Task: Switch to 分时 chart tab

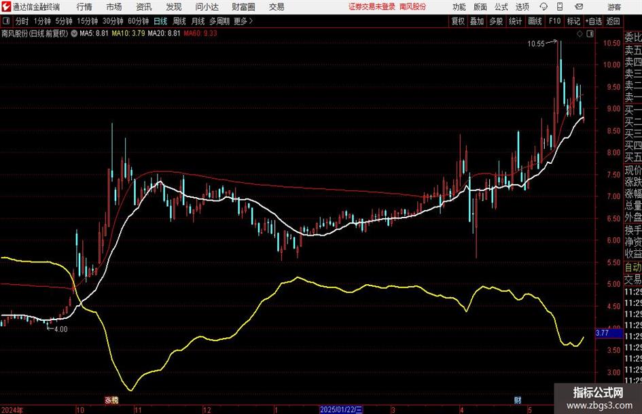Action: point(22,21)
